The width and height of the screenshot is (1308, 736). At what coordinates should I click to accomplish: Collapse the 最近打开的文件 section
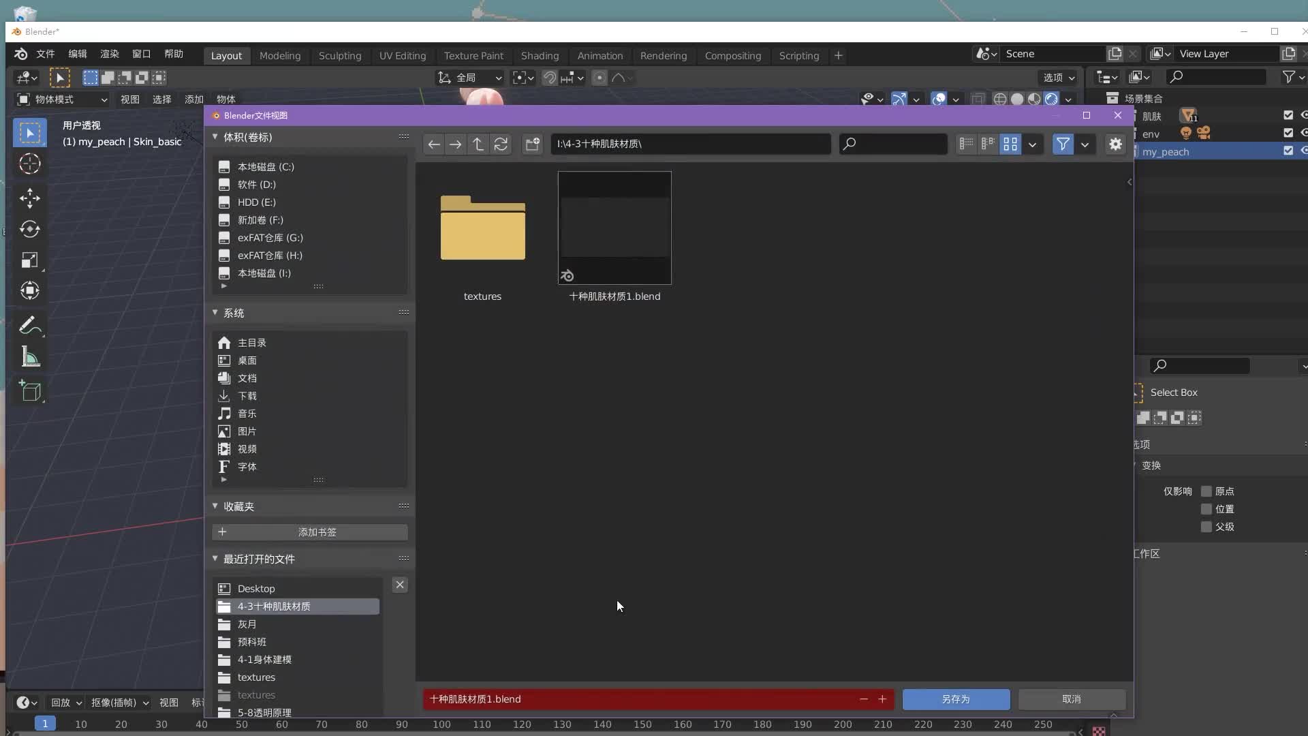click(215, 559)
